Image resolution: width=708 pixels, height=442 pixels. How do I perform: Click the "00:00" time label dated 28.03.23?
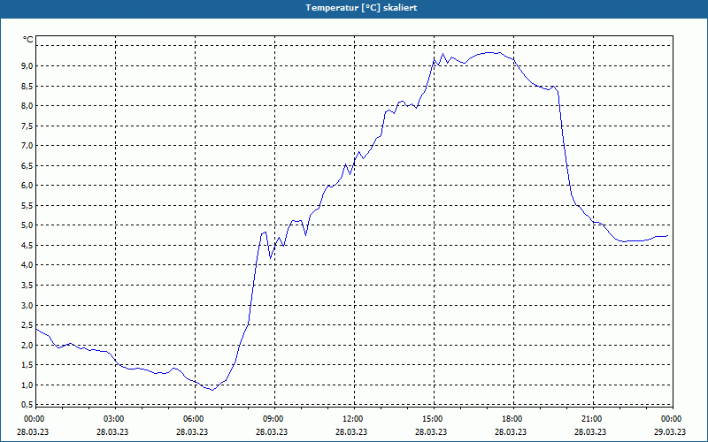pos(34,419)
